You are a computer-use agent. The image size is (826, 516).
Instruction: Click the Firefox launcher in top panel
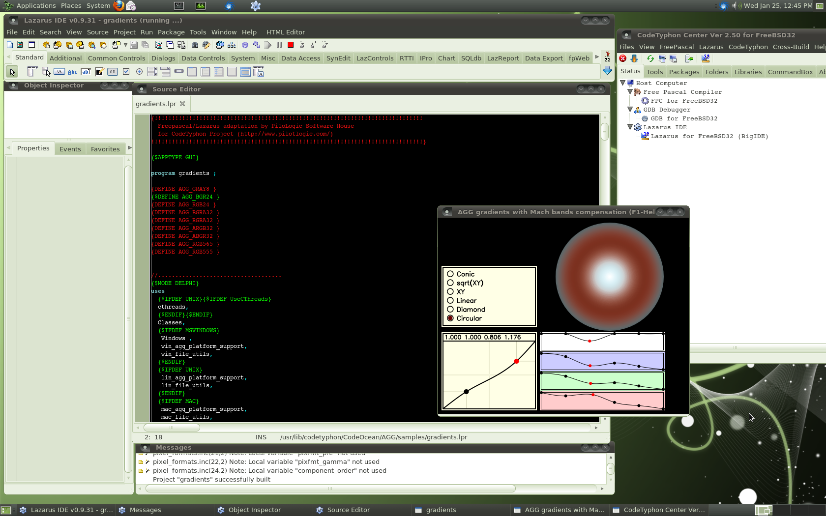(x=119, y=5)
